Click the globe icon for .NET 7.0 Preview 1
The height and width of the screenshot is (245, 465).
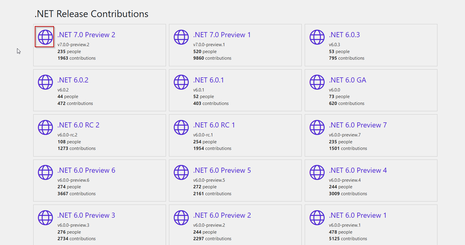[x=181, y=37]
